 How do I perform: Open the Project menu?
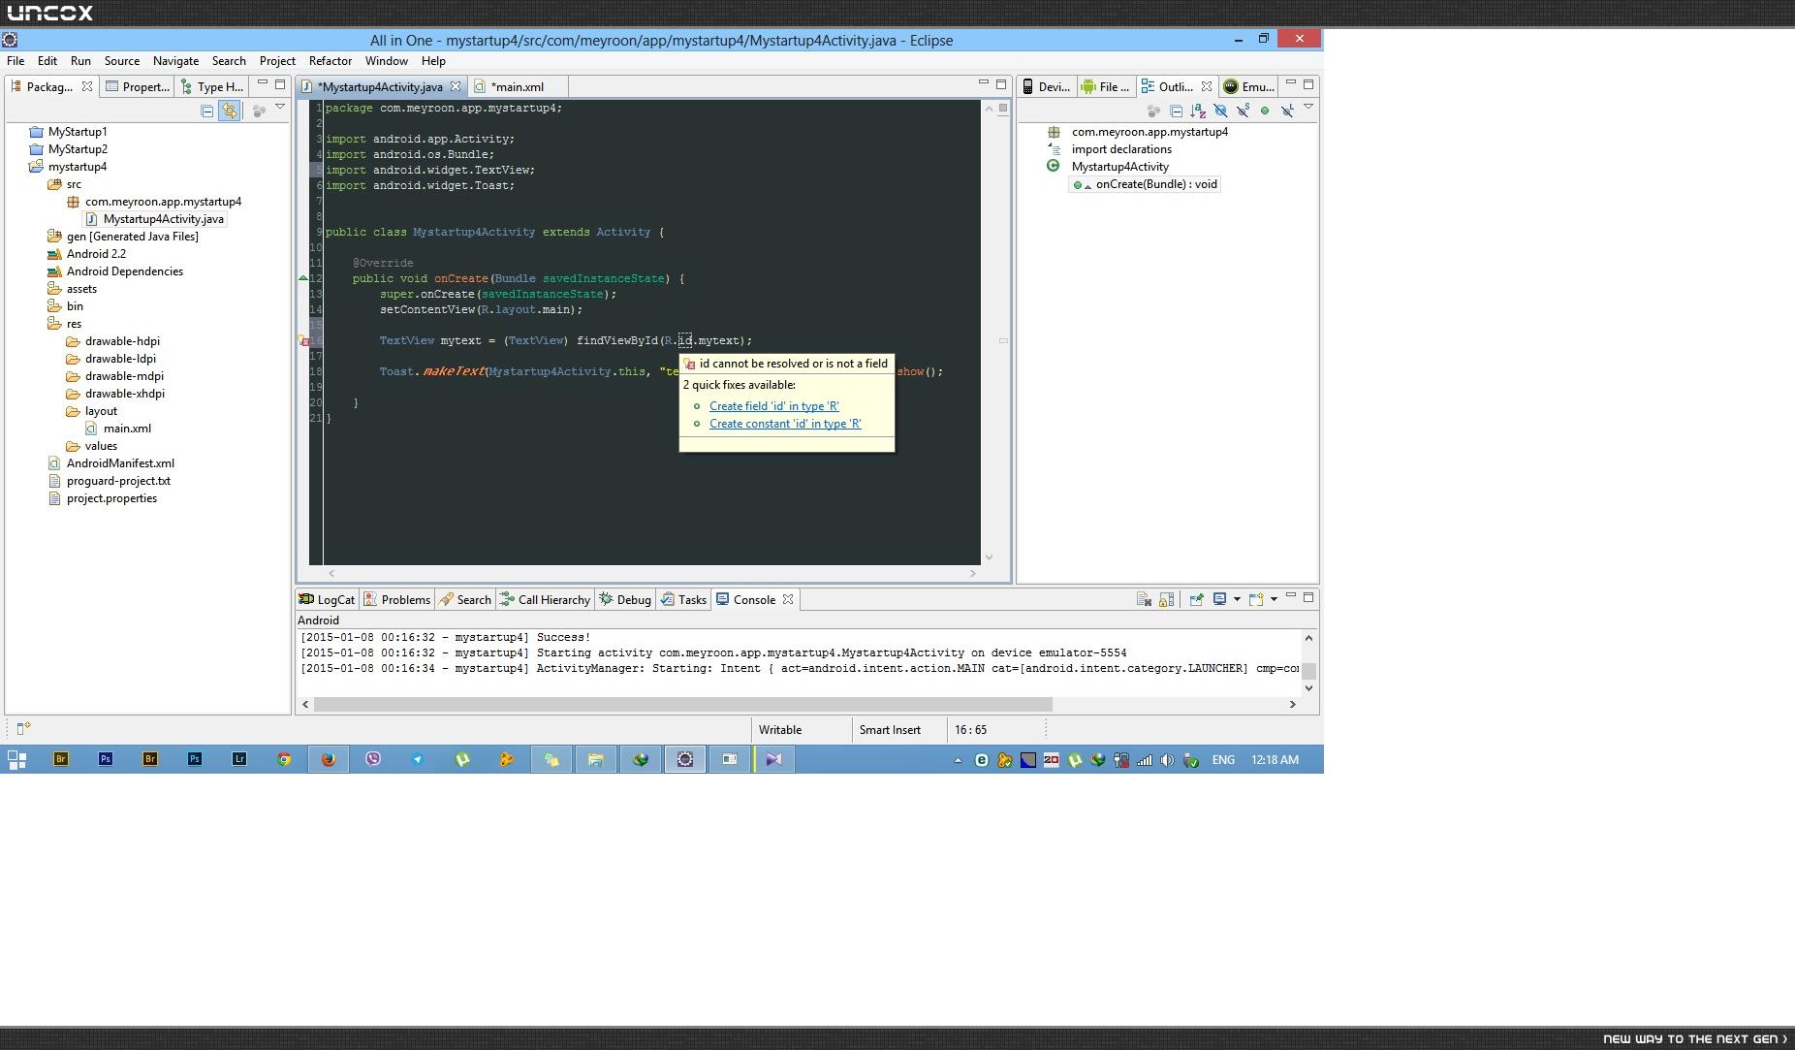(277, 61)
